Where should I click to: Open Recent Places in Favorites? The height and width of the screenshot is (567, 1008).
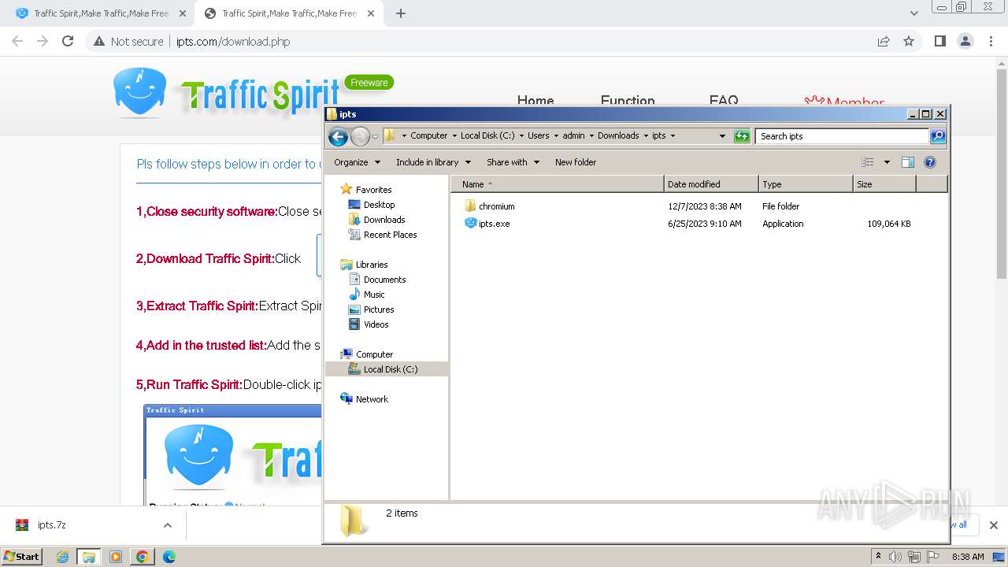click(390, 235)
